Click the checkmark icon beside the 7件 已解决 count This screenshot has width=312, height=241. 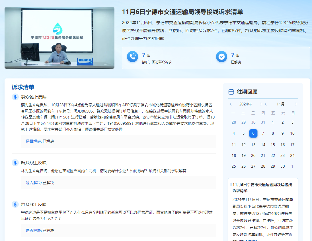coord(221,57)
